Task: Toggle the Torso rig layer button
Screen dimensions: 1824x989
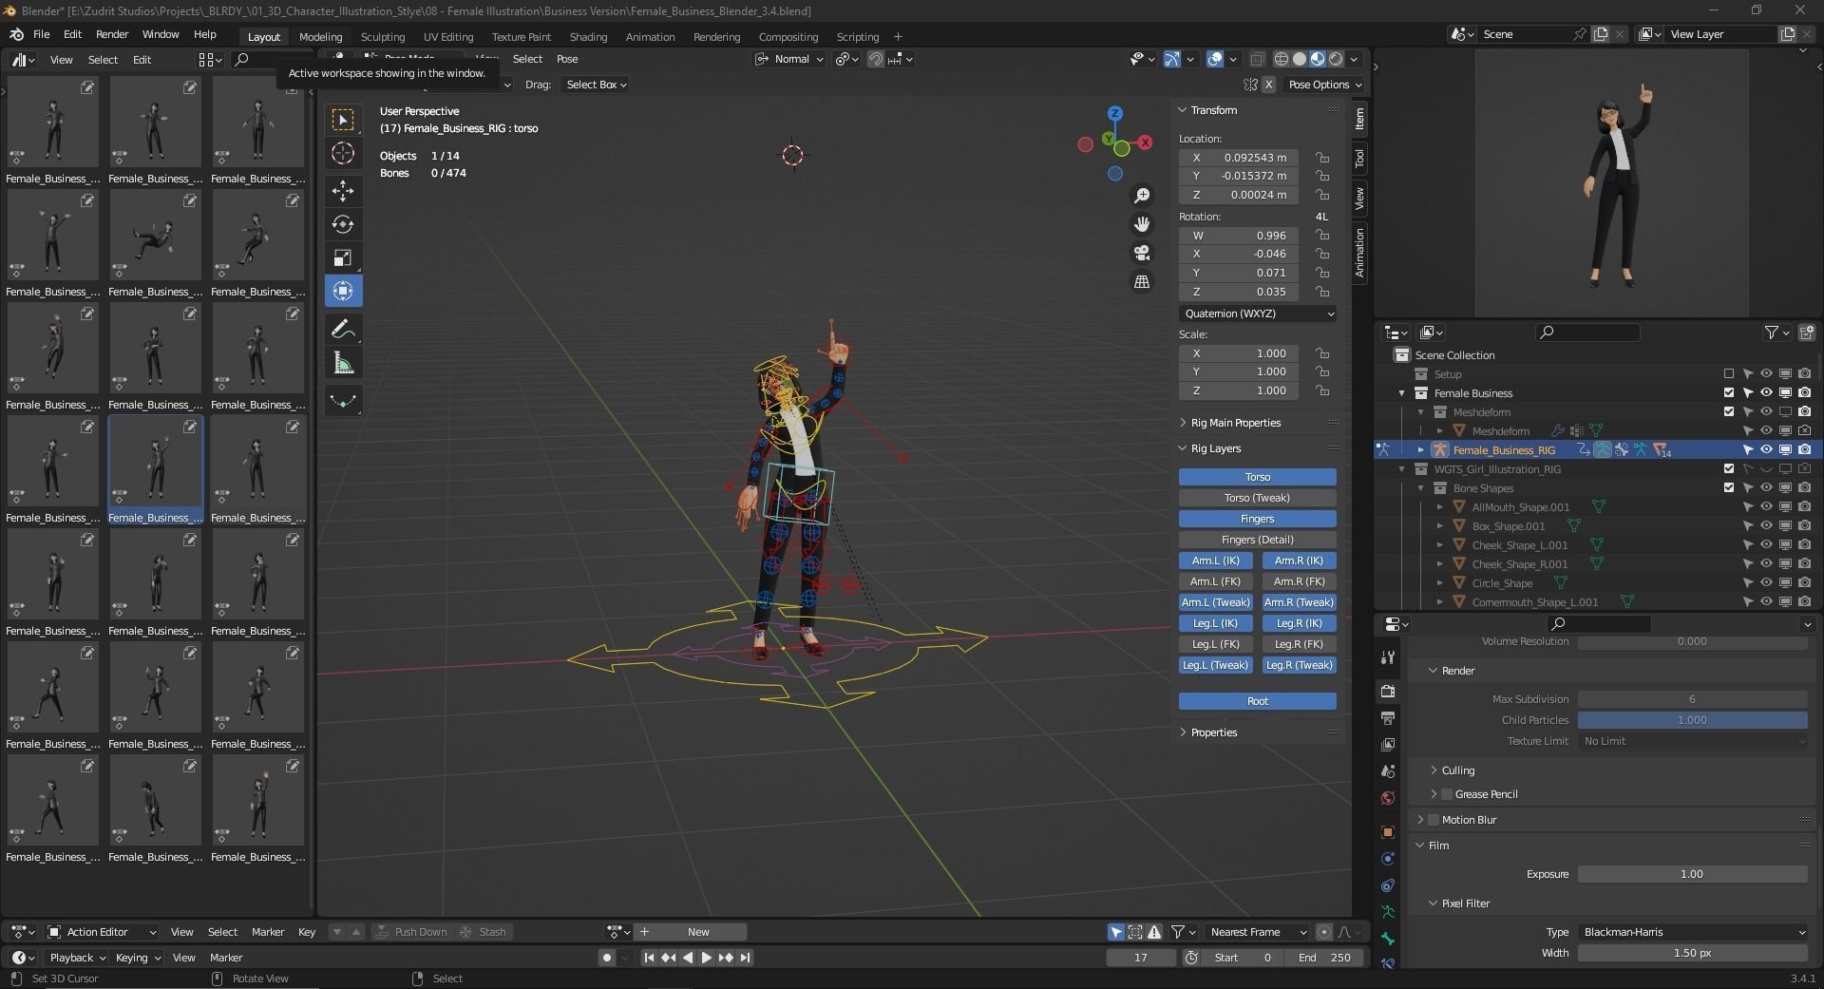Action: coord(1257,477)
